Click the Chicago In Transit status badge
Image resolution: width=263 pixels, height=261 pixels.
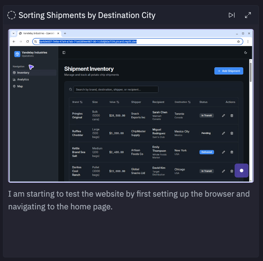click(x=207, y=171)
